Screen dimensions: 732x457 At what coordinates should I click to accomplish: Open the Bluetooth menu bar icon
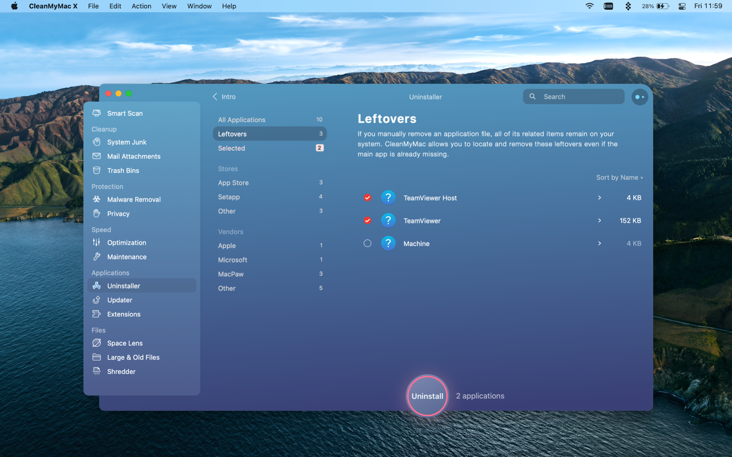coord(628,6)
